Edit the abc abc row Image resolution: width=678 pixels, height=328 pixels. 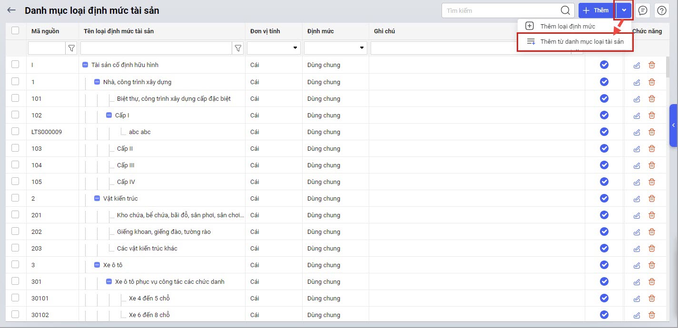(x=637, y=132)
